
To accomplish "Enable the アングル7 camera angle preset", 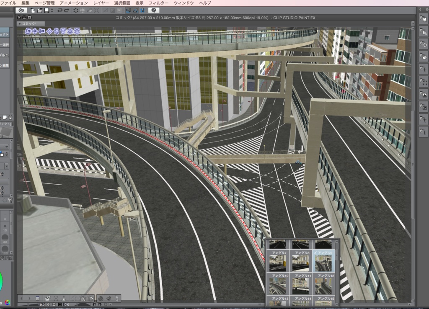I will 278,263.
